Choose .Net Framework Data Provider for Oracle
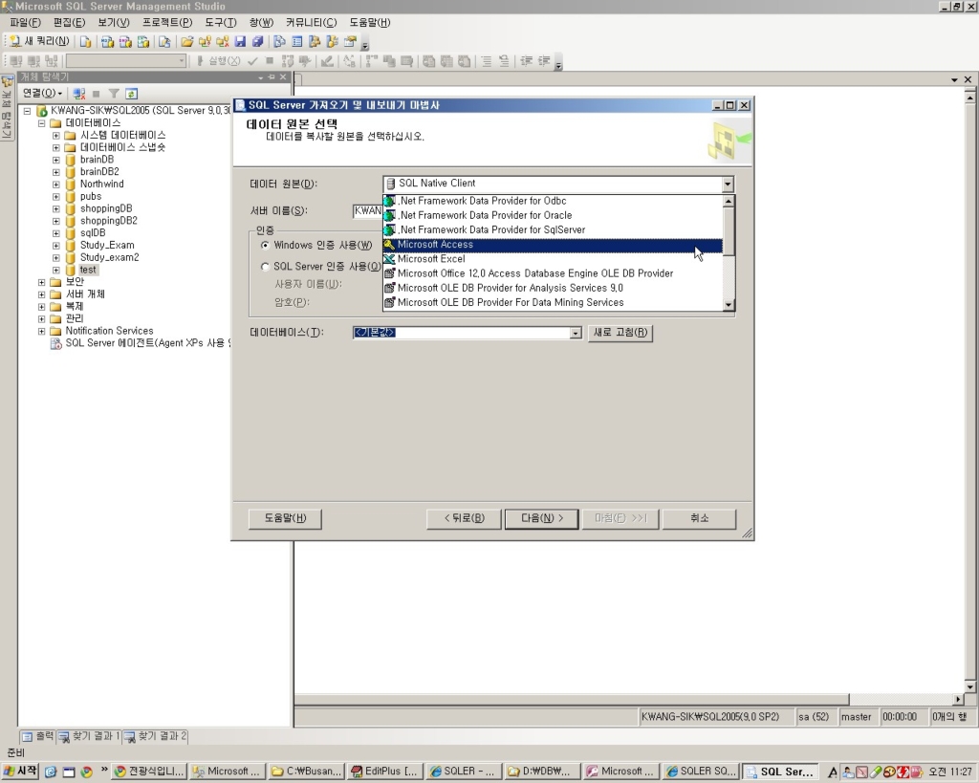The width and height of the screenshot is (979, 783). pos(553,215)
